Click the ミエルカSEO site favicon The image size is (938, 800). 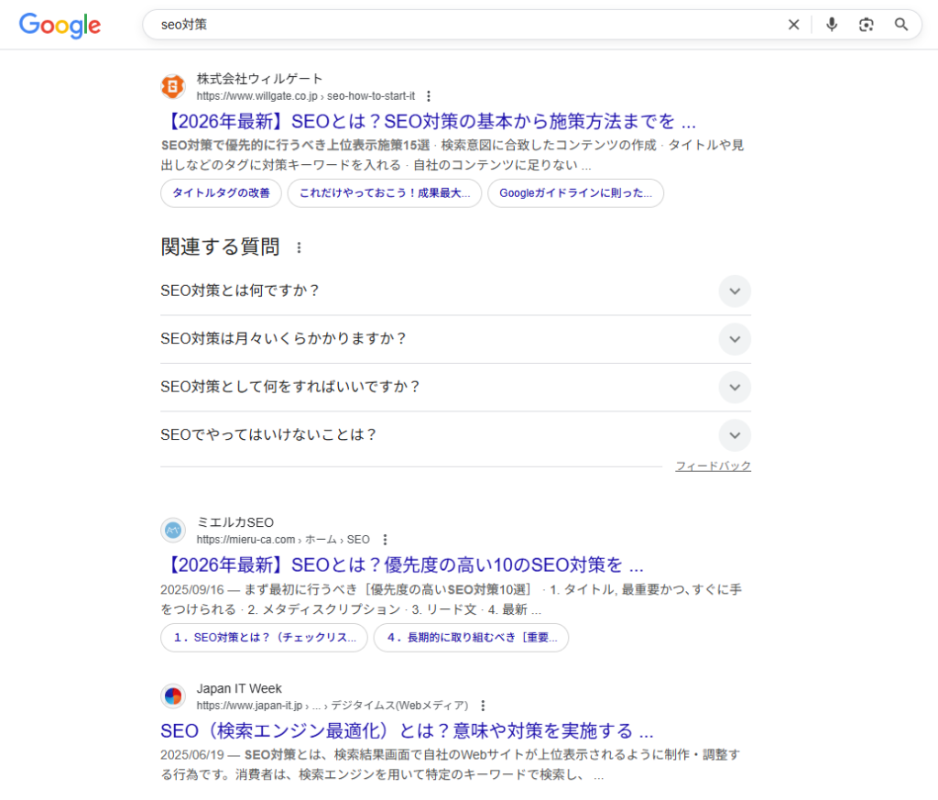coord(173,531)
